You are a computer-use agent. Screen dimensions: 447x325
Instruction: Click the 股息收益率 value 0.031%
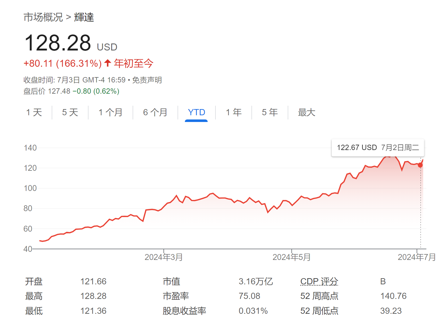(253, 311)
